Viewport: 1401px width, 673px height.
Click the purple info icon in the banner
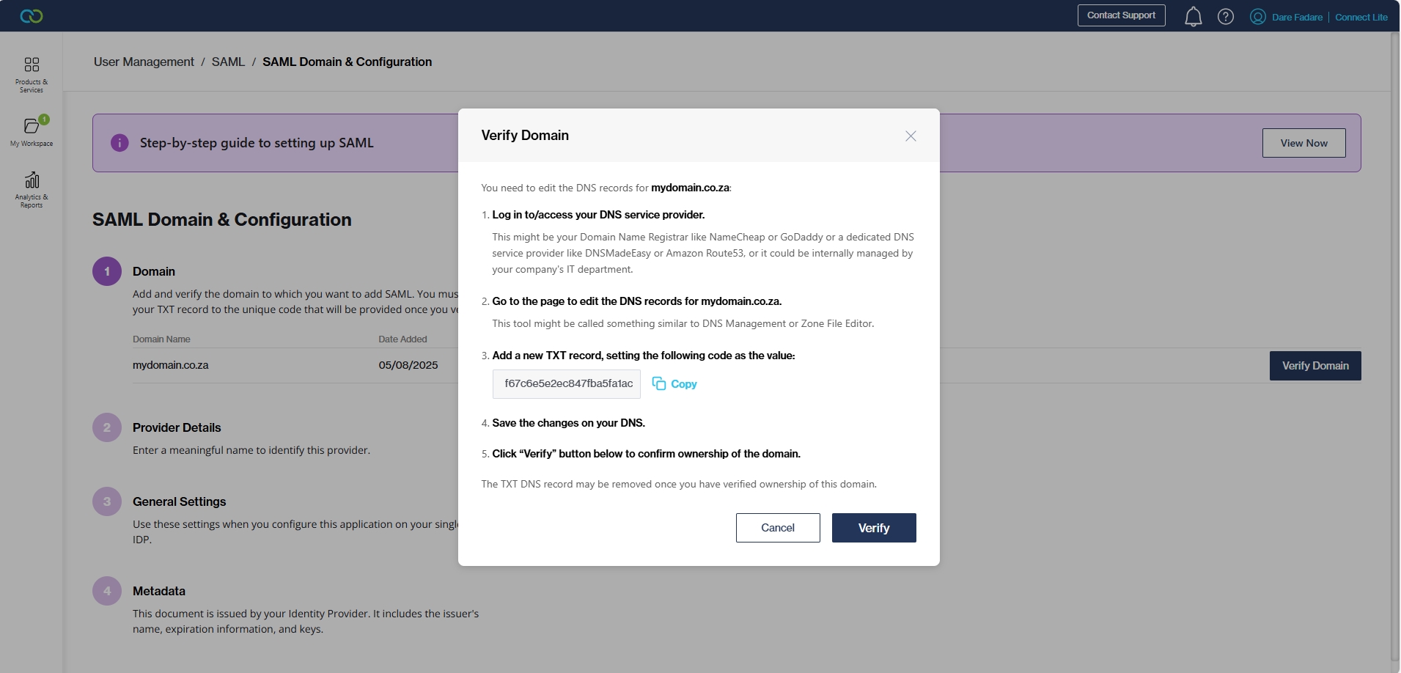[x=119, y=143]
